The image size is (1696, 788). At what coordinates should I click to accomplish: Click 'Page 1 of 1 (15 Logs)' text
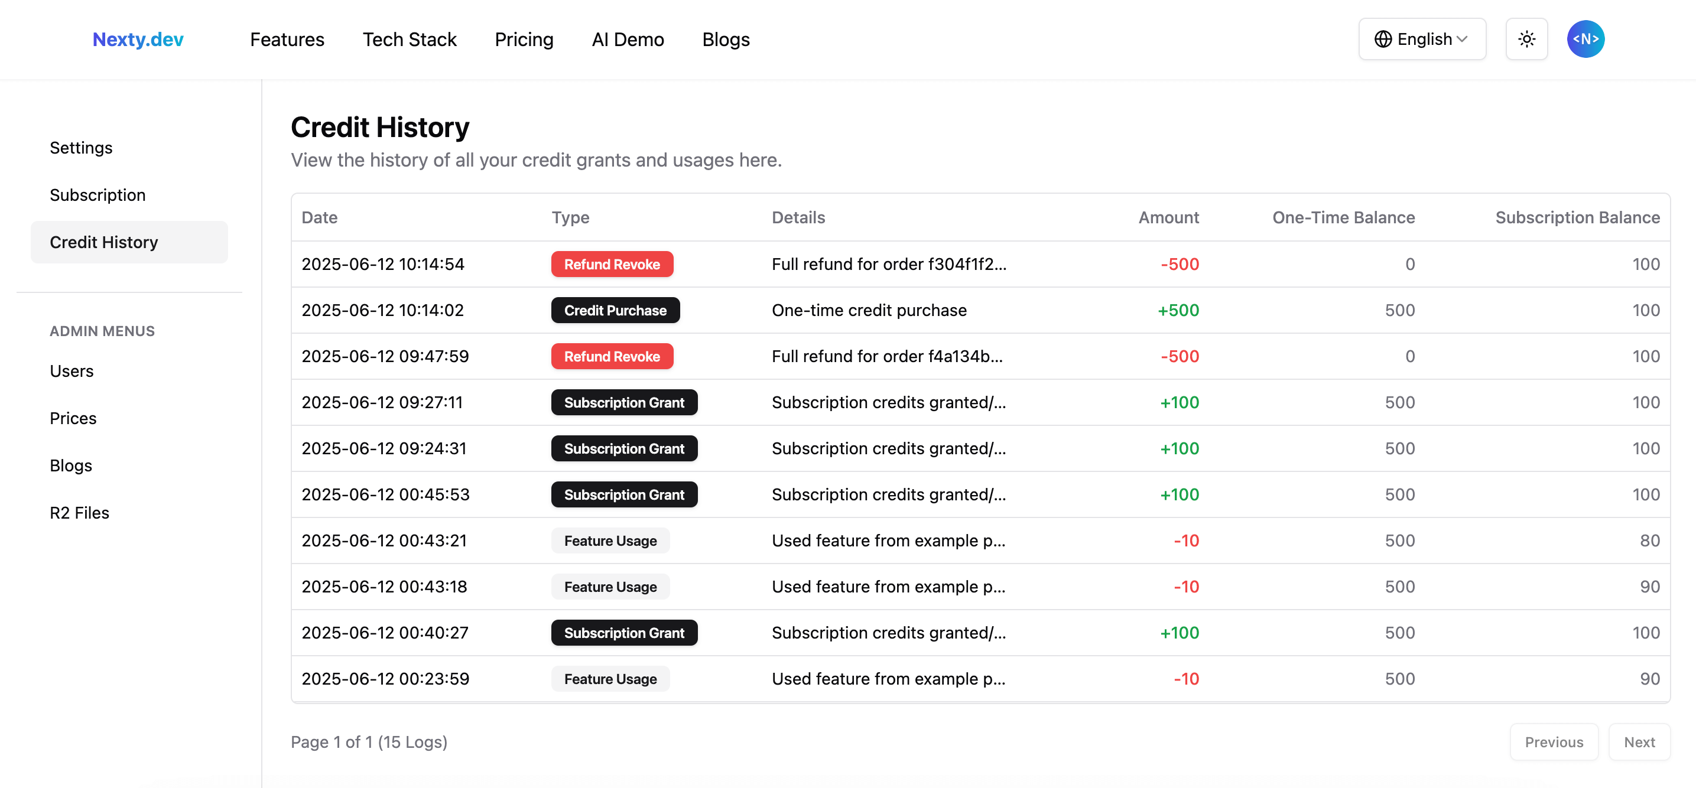pyautogui.click(x=369, y=743)
